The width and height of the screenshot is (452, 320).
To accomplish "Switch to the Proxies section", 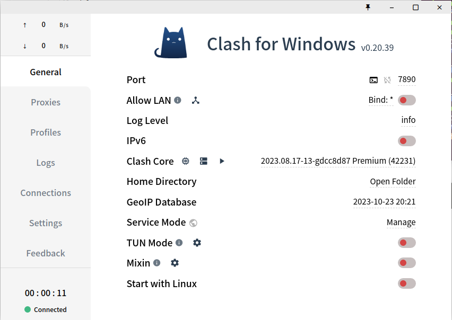I will click(45, 102).
